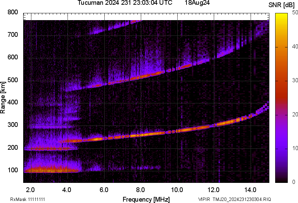Click colorbar tick label '0'
Viewport: 298px width, 203px height.
click(294, 182)
